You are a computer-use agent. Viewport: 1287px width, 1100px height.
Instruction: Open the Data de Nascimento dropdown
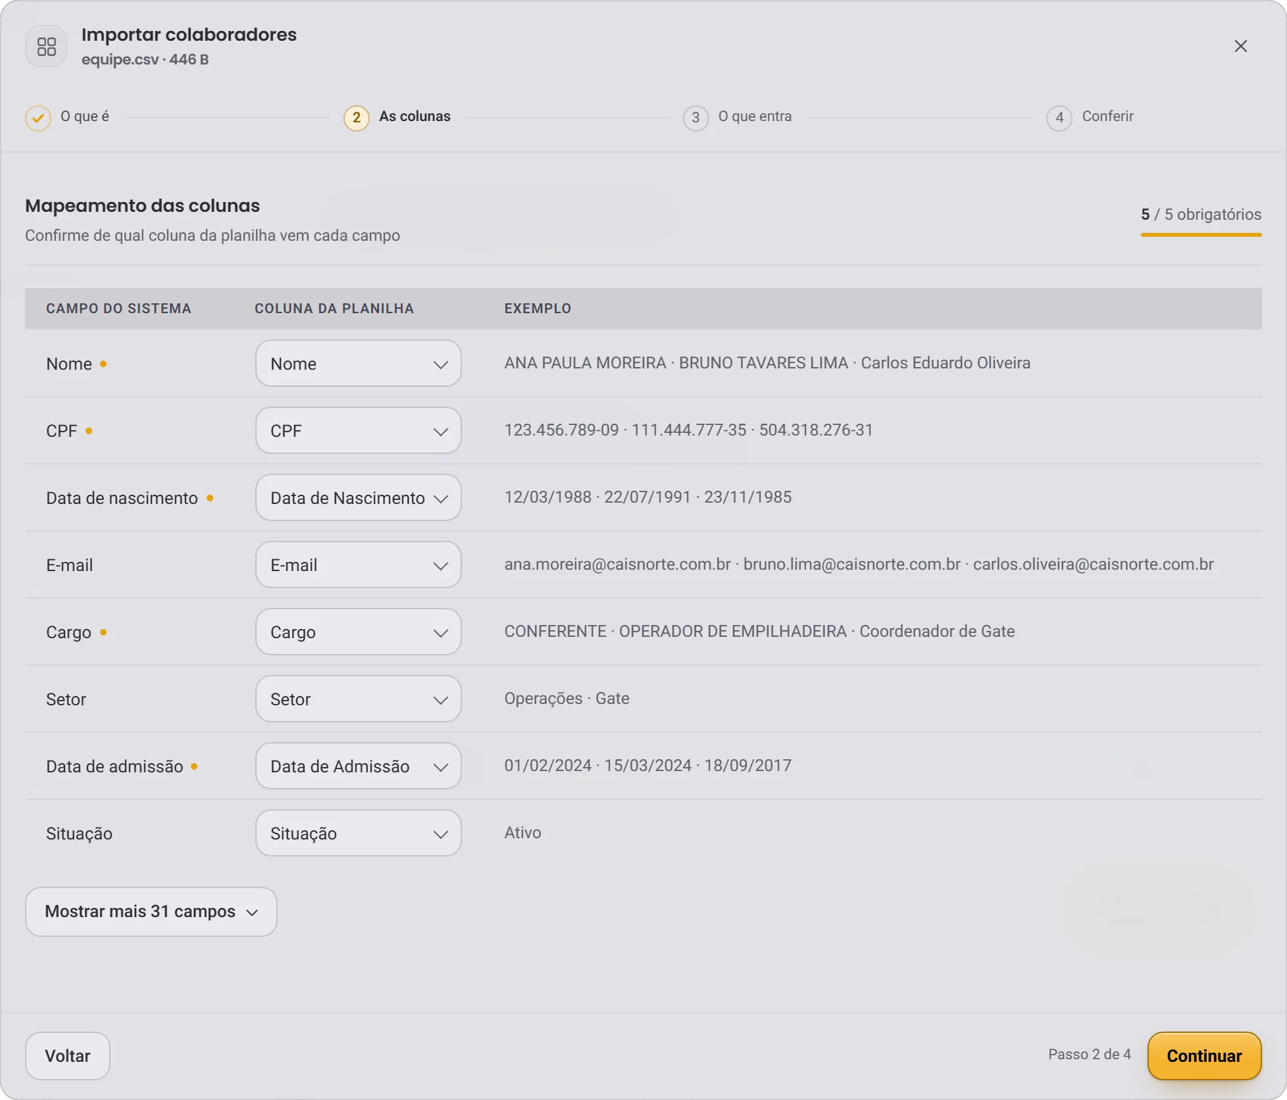(x=359, y=498)
